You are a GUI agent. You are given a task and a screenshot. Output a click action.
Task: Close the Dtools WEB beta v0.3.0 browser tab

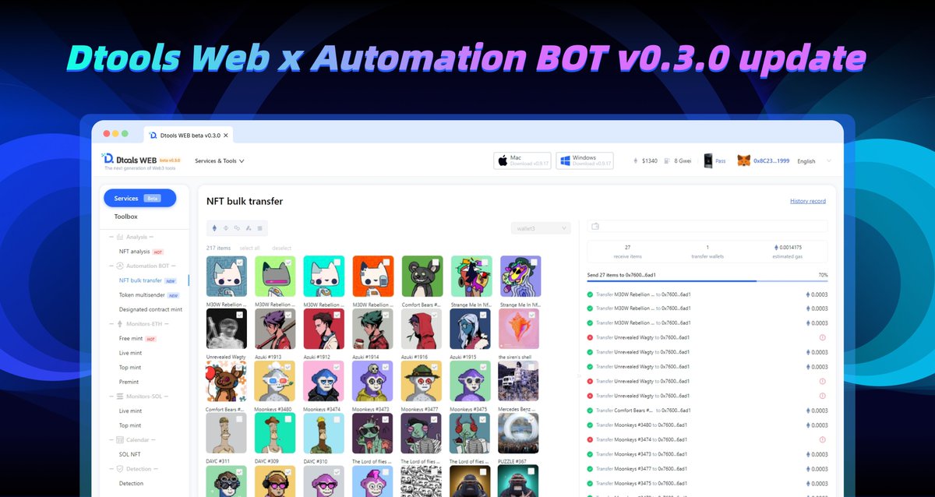pyautogui.click(x=225, y=136)
